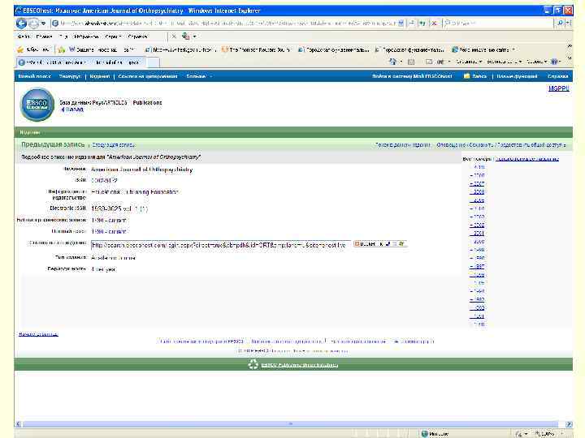Click the persistent link URL field
Image resolution: width=585 pixels, height=438 pixels.
221,245
